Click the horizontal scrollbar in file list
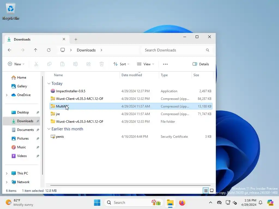The height and width of the screenshot is (209, 279). pos(130,185)
